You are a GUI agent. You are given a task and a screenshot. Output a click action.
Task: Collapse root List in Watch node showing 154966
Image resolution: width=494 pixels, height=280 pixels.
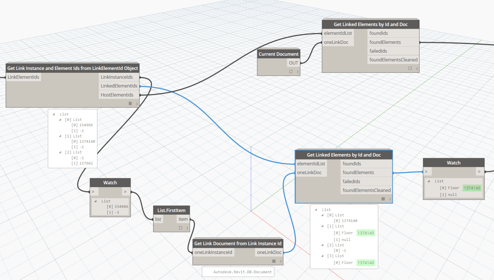(96, 201)
